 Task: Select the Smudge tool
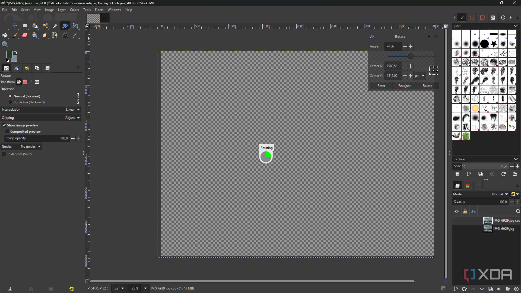[45, 35]
